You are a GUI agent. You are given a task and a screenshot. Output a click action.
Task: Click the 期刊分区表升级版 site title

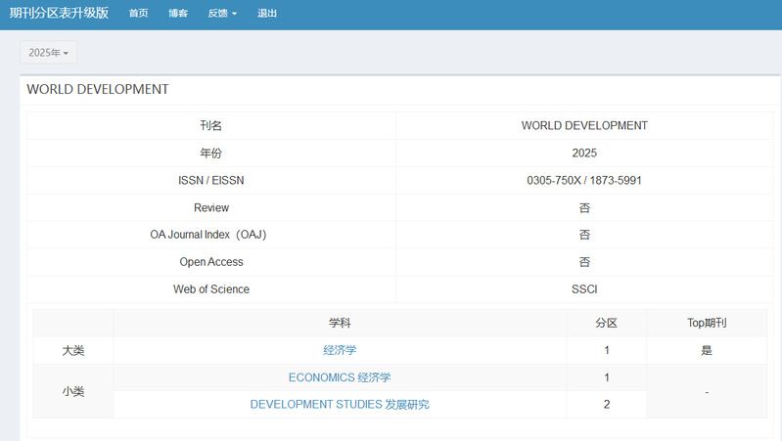pos(59,14)
